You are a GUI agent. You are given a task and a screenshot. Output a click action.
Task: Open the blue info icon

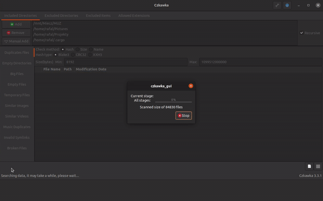point(287,5)
